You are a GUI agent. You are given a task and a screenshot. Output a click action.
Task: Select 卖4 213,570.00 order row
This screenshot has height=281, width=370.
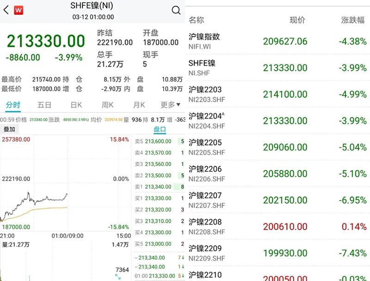160,153
